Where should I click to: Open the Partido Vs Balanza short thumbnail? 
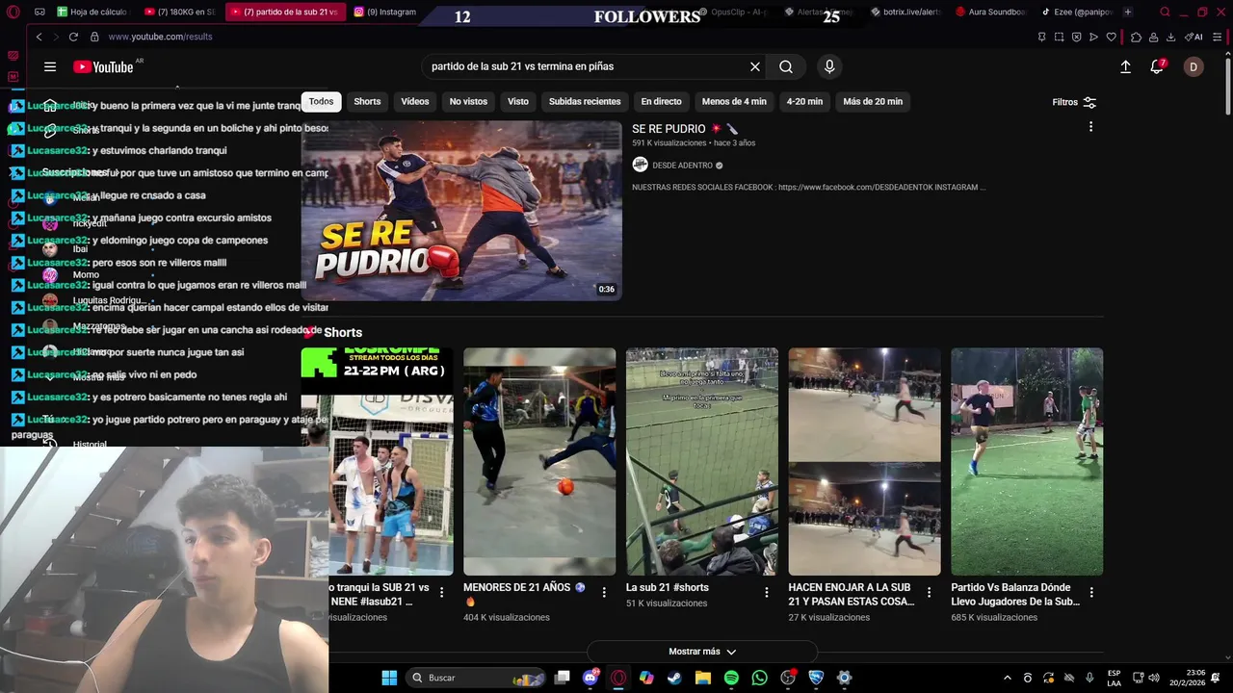[1027, 462]
